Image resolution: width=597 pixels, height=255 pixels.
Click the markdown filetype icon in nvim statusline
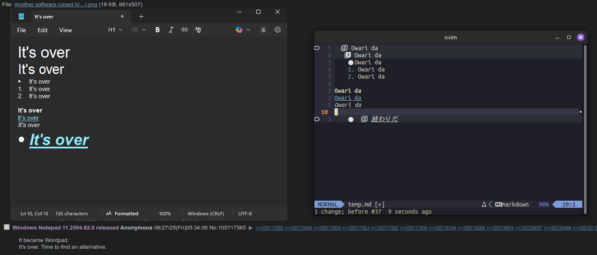[x=499, y=204]
